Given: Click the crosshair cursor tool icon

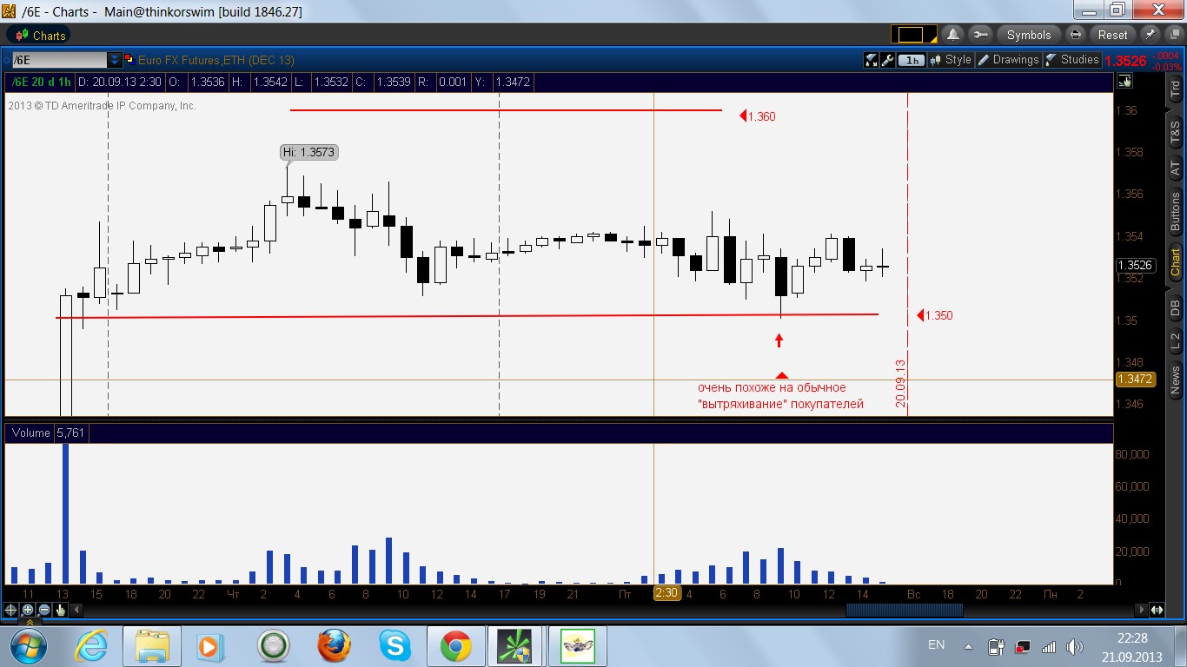Looking at the screenshot, I should (11, 610).
